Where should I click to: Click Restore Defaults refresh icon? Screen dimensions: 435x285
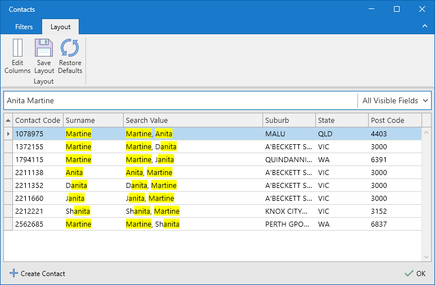point(70,48)
